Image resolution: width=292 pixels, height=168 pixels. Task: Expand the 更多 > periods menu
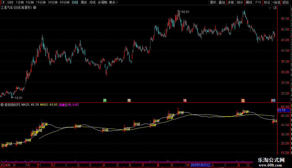click(x=114, y=2)
